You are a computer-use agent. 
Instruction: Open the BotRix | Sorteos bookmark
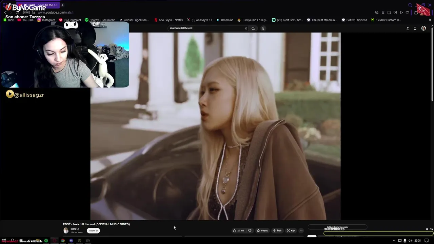click(x=354, y=20)
